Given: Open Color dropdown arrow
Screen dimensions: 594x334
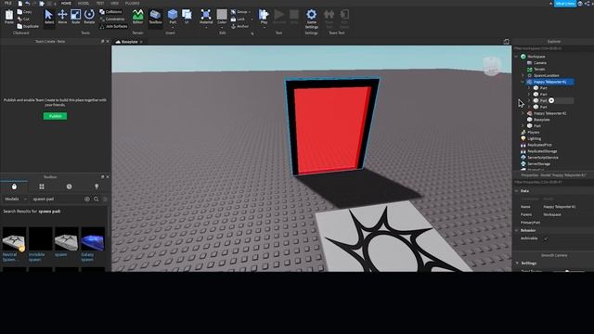Looking at the screenshot, I should (x=222, y=27).
